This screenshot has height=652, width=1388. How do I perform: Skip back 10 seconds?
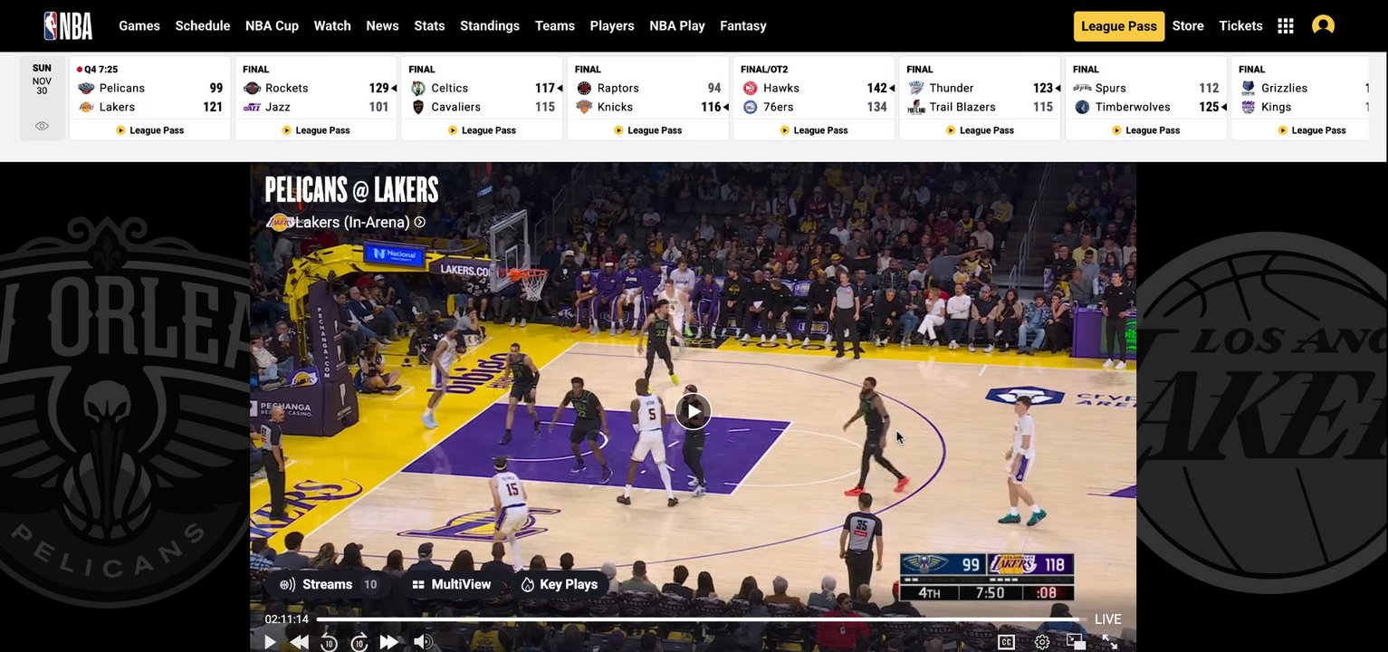tap(329, 642)
